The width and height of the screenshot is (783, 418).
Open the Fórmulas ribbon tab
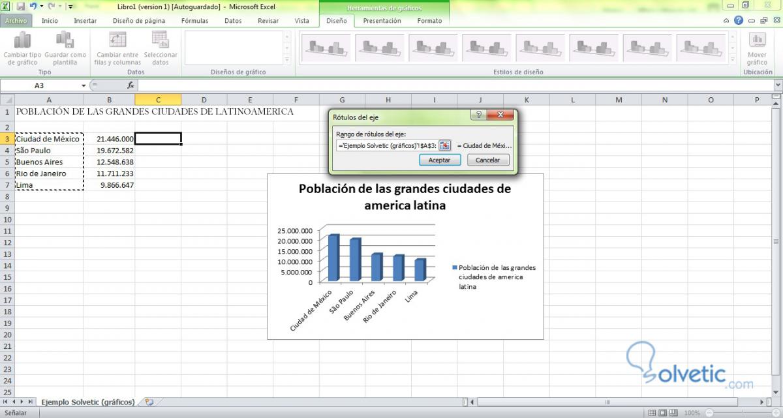195,21
